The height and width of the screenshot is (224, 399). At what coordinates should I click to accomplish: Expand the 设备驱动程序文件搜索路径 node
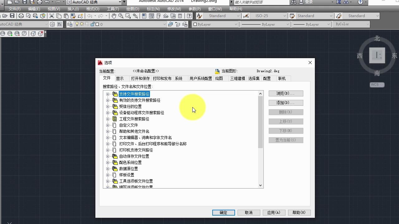pos(108,113)
